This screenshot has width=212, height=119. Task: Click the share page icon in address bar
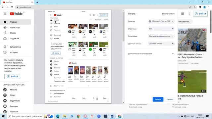point(190,7)
